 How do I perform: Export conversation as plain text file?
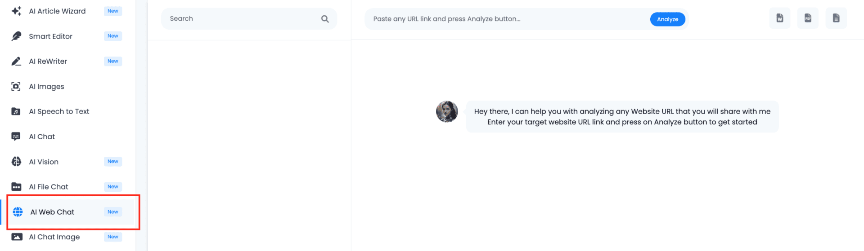pos(836,18)
